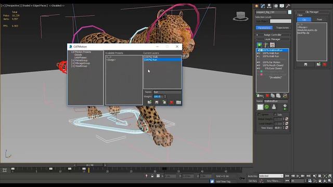Toggle the key mode key icon
Image resolution: width=333 pixels, height=187 pixels.
(242, 178)
